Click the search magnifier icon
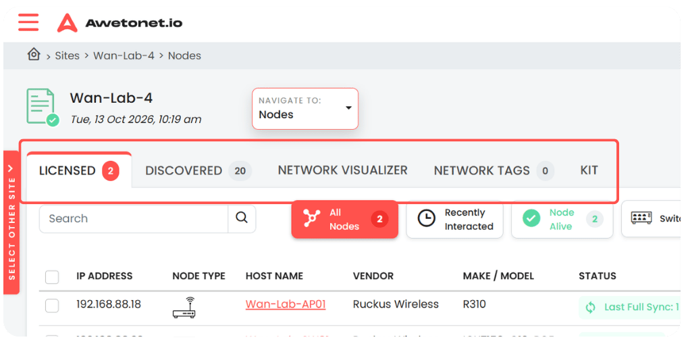The height and width of the screenshot is (346, 690). 242,218
